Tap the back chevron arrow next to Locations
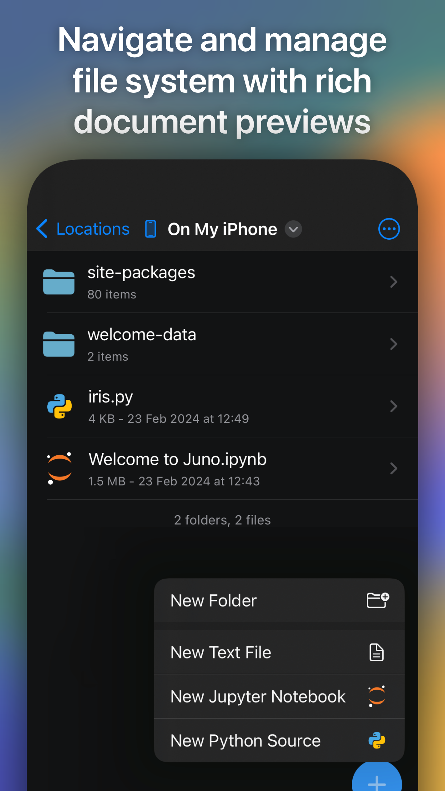 [42, 229]
